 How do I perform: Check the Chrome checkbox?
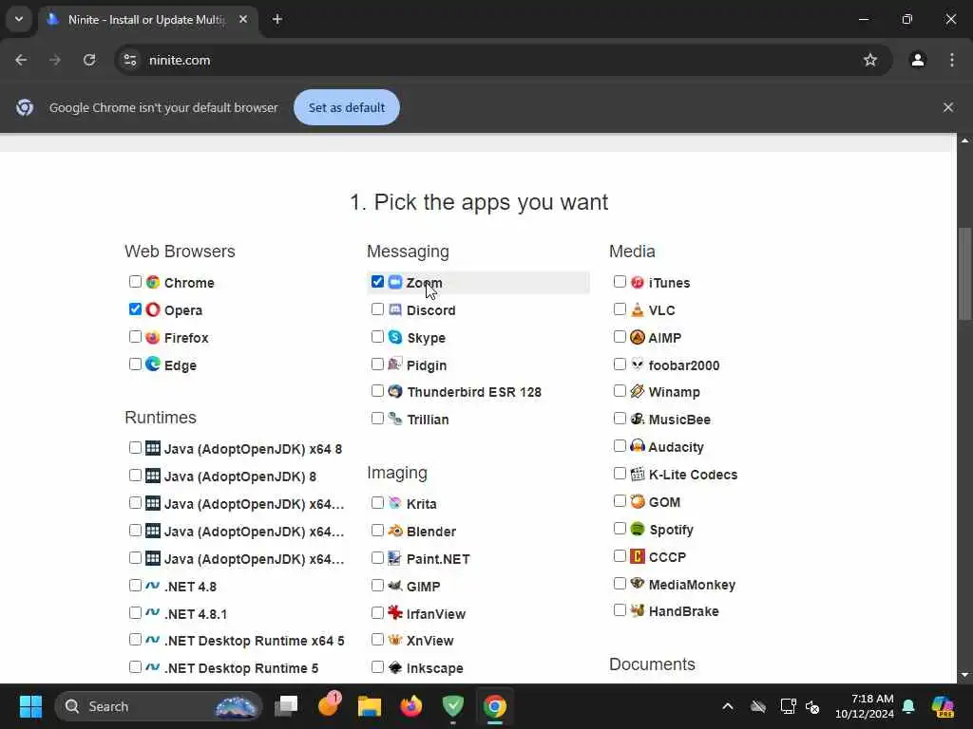pos(135,281)
